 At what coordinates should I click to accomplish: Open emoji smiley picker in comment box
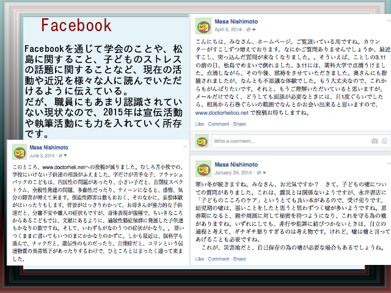point(384,141)
